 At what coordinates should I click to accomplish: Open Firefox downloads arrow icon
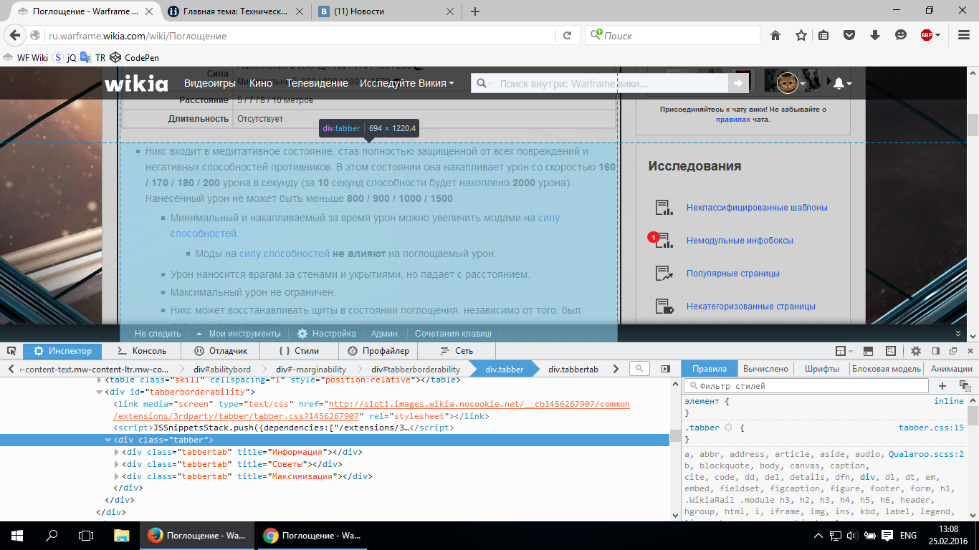875,35
